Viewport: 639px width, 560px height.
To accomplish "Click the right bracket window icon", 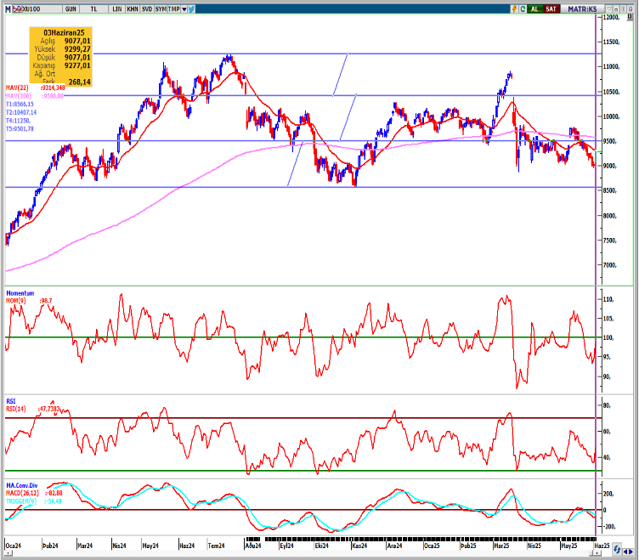I will [630, 8].
